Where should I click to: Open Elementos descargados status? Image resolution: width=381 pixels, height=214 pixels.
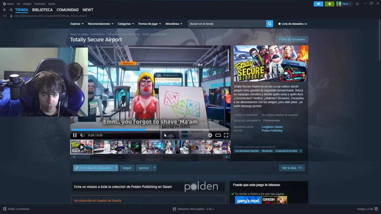click(x=193, y=209)
